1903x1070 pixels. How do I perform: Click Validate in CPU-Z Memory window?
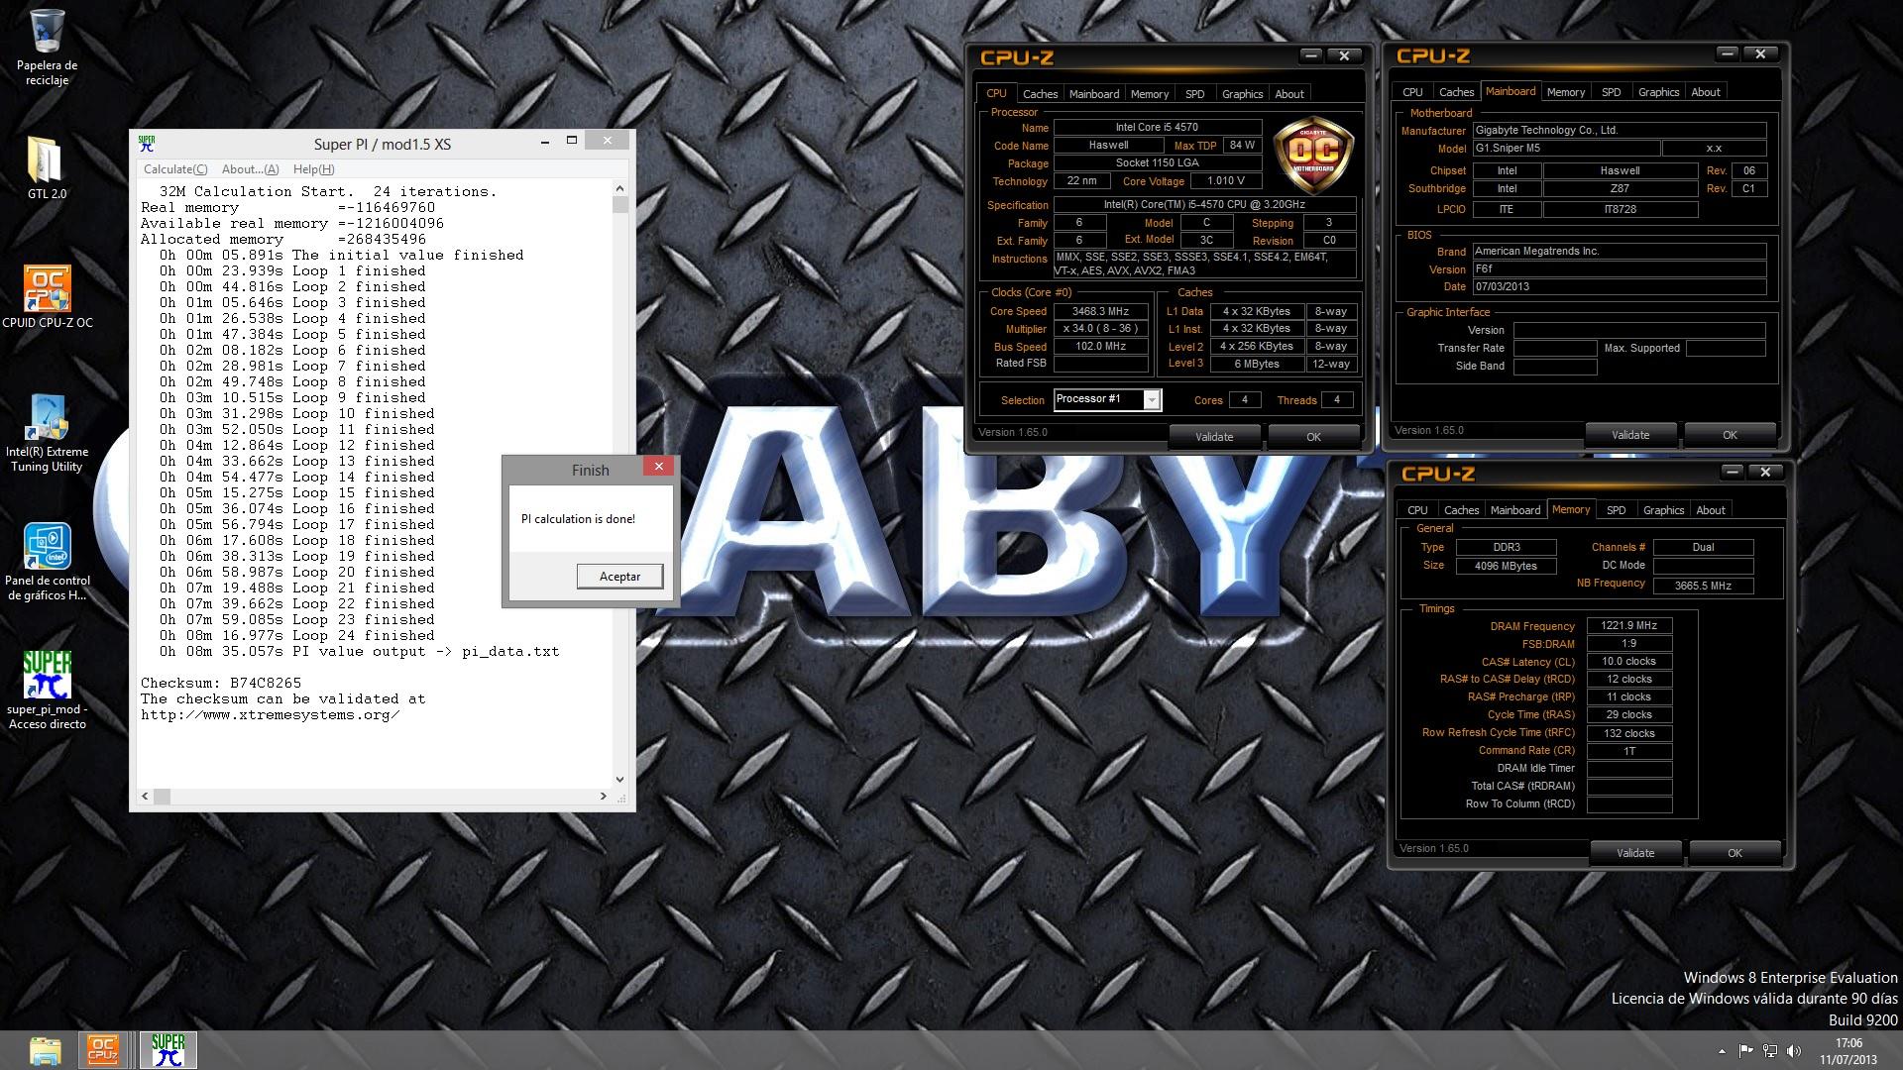[1635, 853]
